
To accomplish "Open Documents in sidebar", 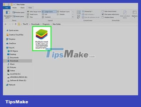I will pos(13,57).
